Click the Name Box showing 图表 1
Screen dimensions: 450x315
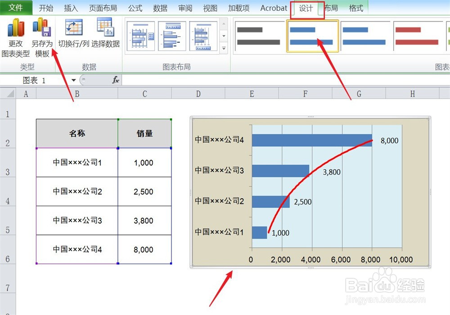tap(35, 80)
